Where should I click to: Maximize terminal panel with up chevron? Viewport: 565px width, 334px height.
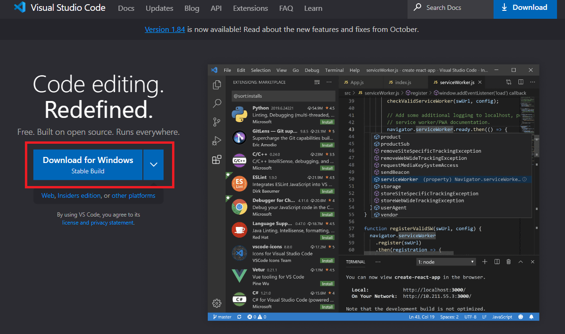tap(520, 262)
